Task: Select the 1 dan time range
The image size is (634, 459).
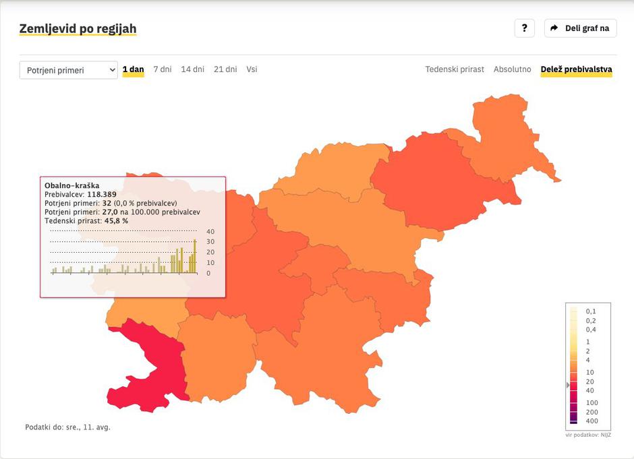Action: (x=133, y=69)
